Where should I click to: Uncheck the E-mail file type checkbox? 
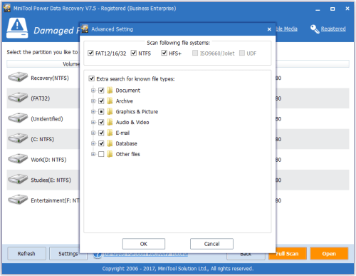pos(101,133)
